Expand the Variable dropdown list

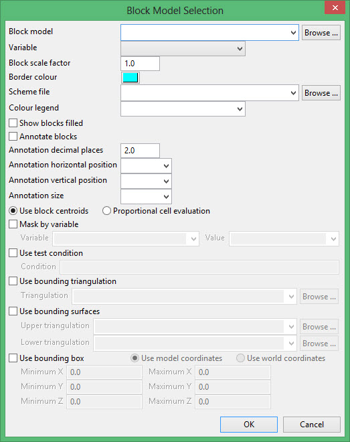pyautogui.click(x=183, y=48)
